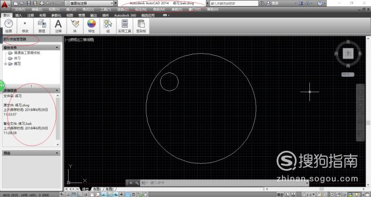Click the viewport label [-][俯视][二维线框]
This screenshot has height=197, width=371.
79,40
